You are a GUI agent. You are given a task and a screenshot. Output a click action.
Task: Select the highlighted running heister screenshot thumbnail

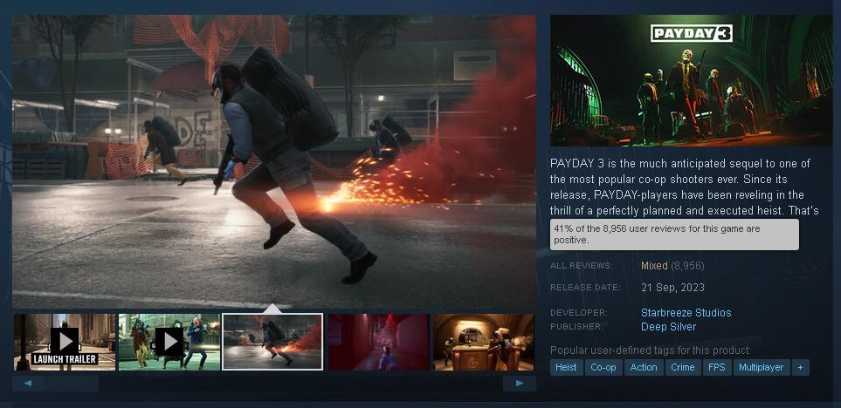pos(272,342)
